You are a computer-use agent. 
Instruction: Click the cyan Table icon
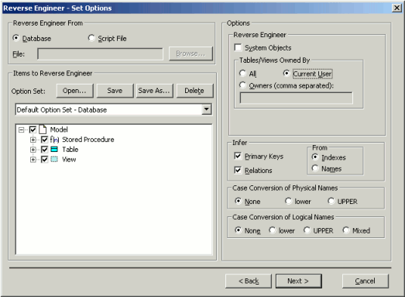click(x=54, y=150)
